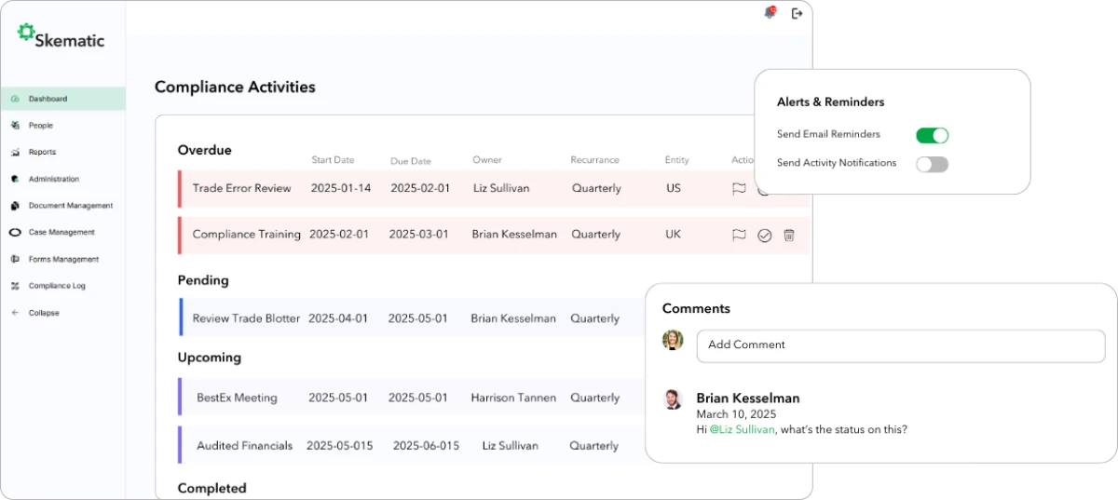Screen dimensions: 1118x500
Task: Click the @Liz Sullivan mention link
Action: (742, 429)
